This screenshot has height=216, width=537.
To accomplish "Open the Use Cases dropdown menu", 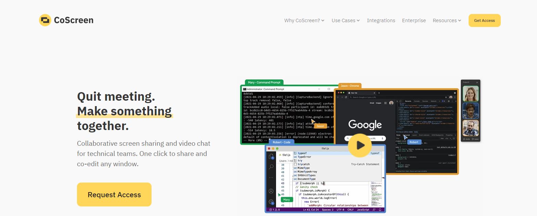I will pyautogui.click(x=345, y=20).
